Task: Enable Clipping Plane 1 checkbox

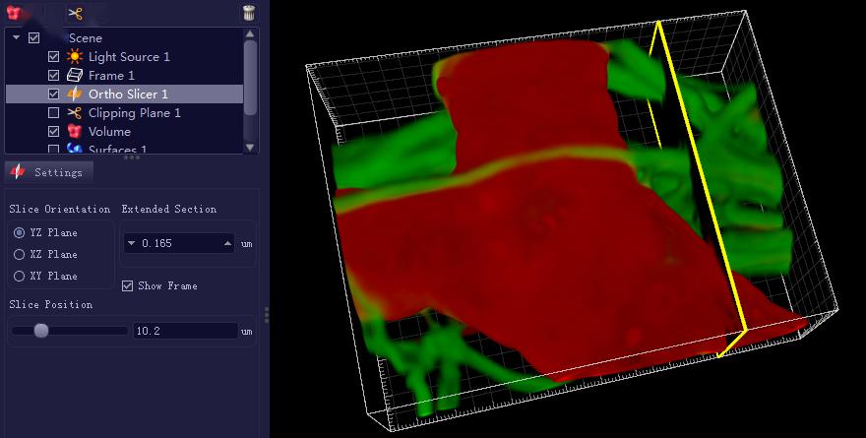Action: coord(53,112)
